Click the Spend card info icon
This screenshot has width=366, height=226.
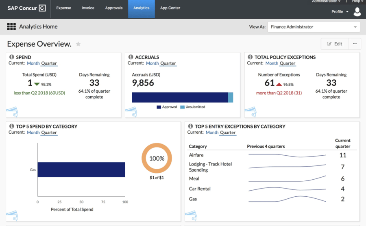point(12,57)
